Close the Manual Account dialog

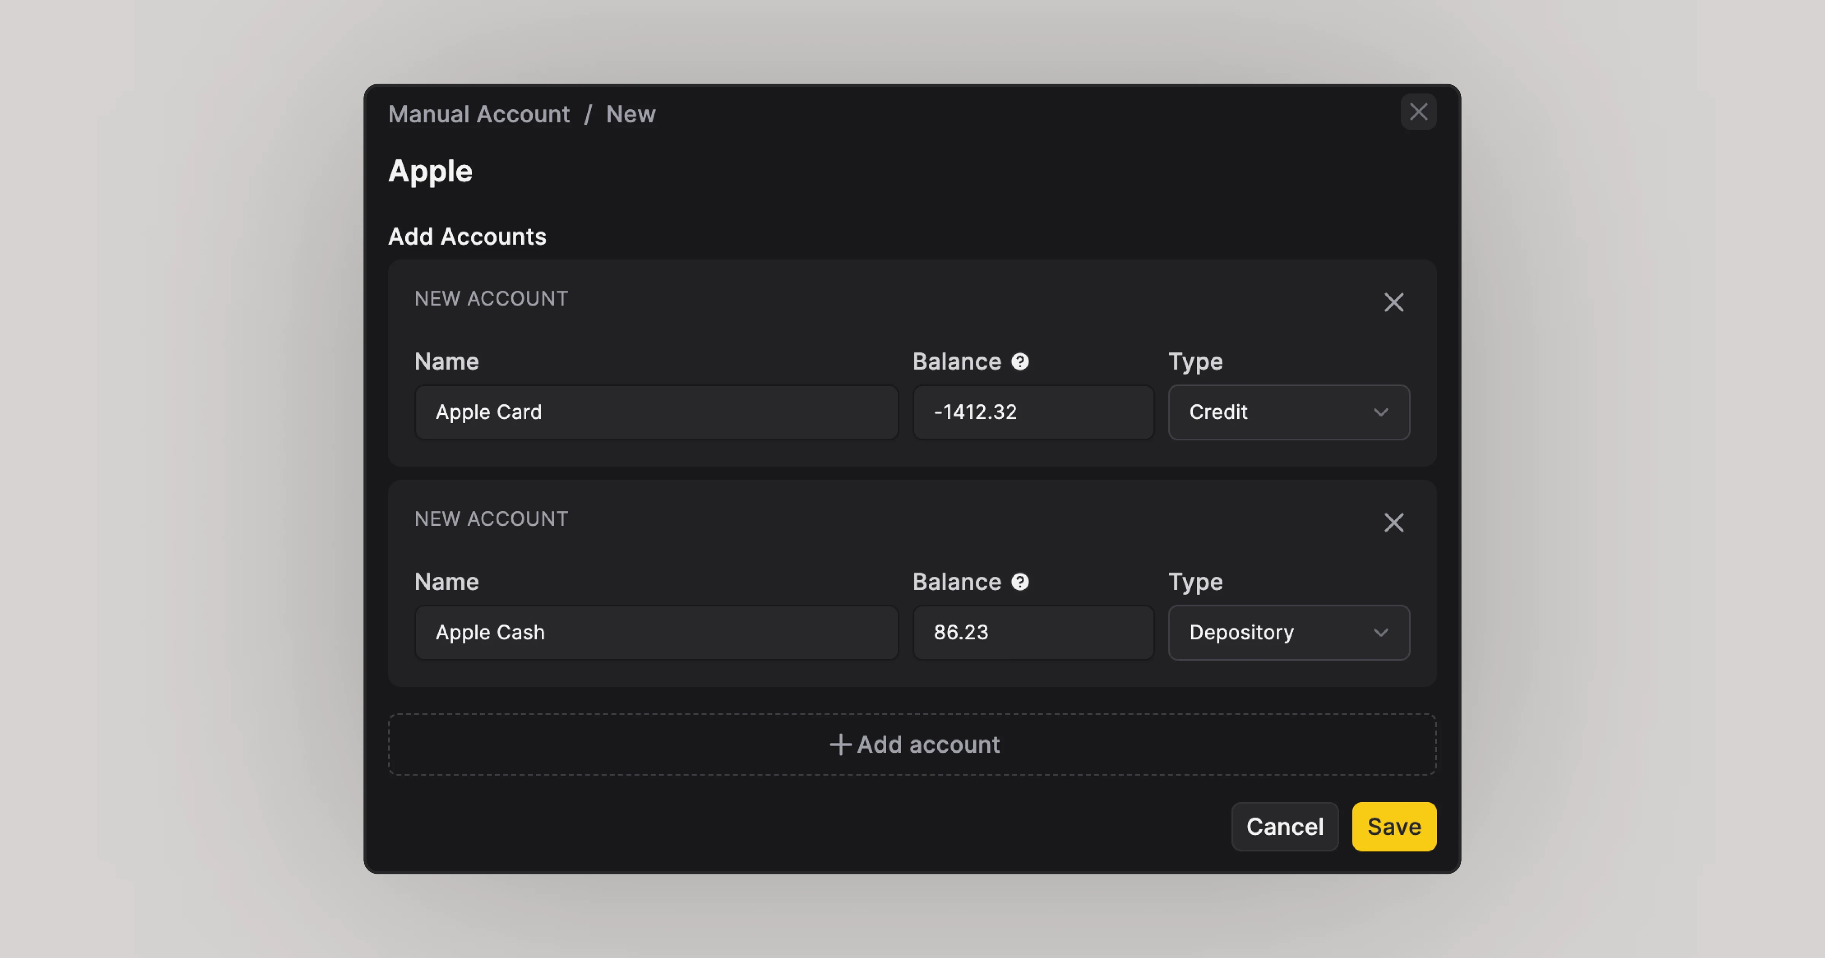(1418, 112)
